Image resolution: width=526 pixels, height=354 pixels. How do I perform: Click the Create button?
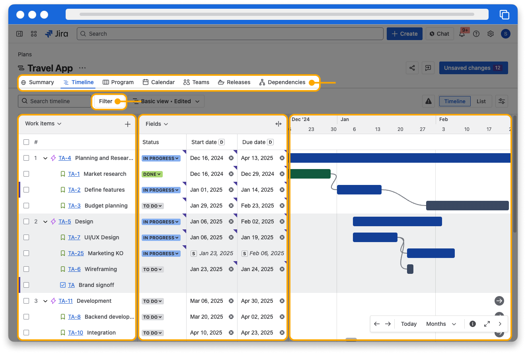tap(405, 34)
